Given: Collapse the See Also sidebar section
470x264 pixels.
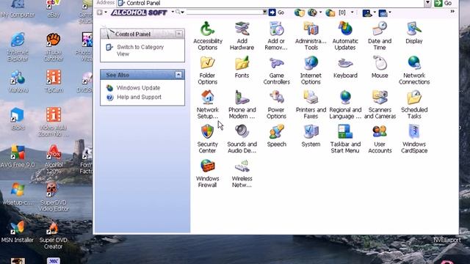Looking at the screenshot, I should pos(178,75).
